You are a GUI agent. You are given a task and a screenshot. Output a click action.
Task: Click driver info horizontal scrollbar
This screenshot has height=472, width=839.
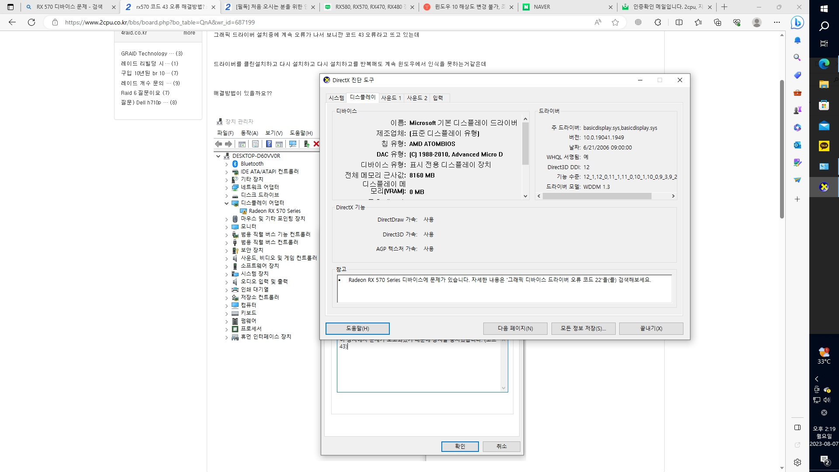point(597,196)
